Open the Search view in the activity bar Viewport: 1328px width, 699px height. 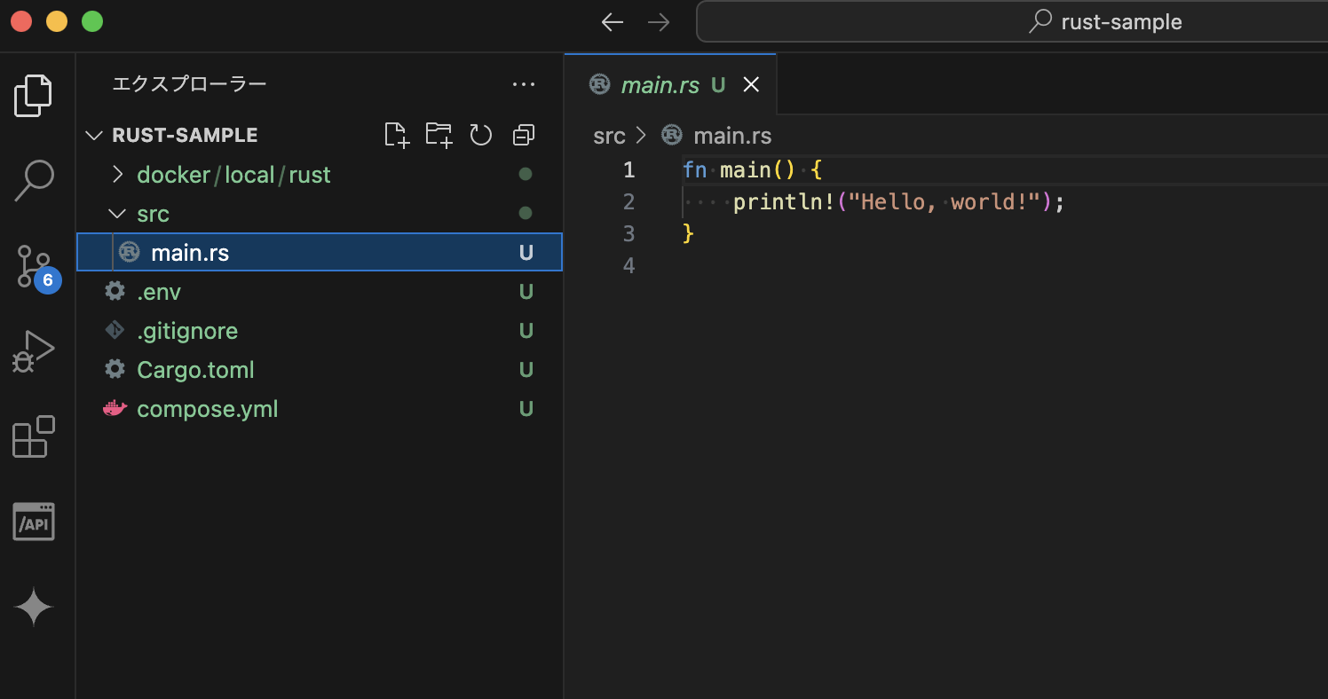[x=34, y=181]
